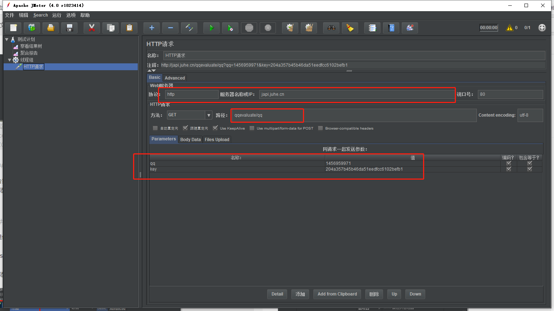The image size is (554, 311).
Task: Open the Templates icon in toolbar
Action: coord(32,28)
